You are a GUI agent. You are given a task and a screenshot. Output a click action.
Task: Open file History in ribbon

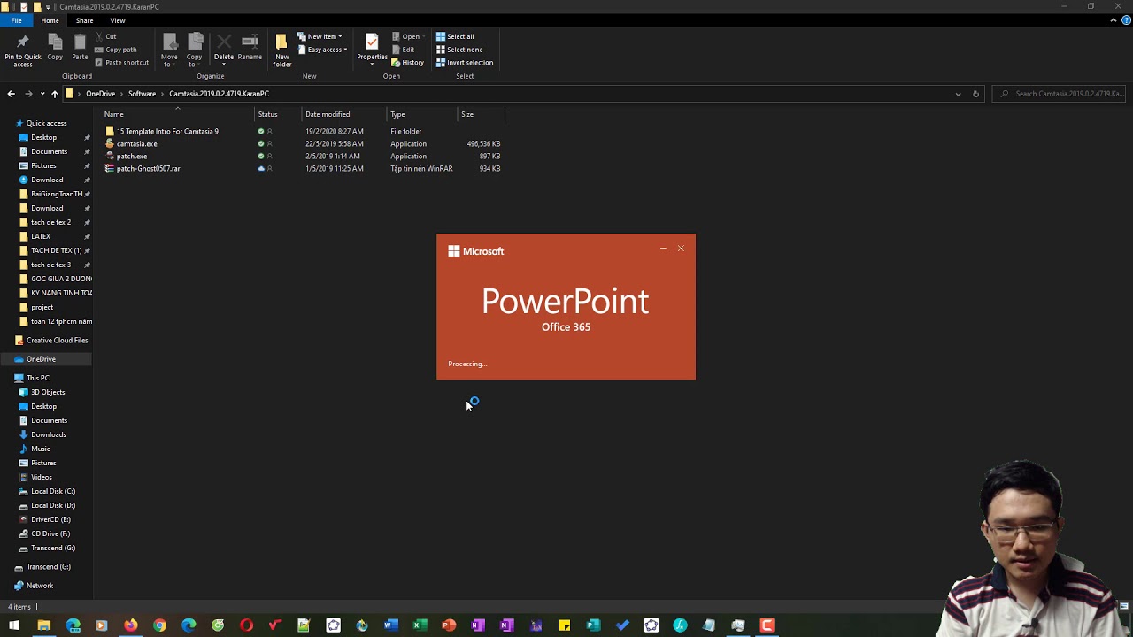[408, 63]
